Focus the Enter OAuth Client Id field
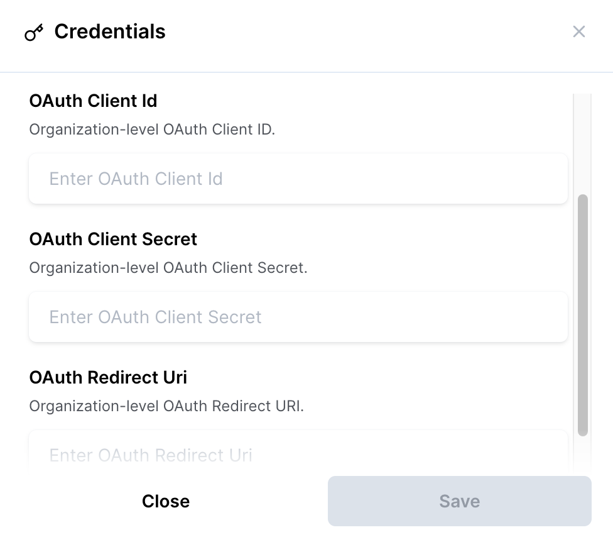The height and width of the screenshot is (547, 613). (298, 179)
